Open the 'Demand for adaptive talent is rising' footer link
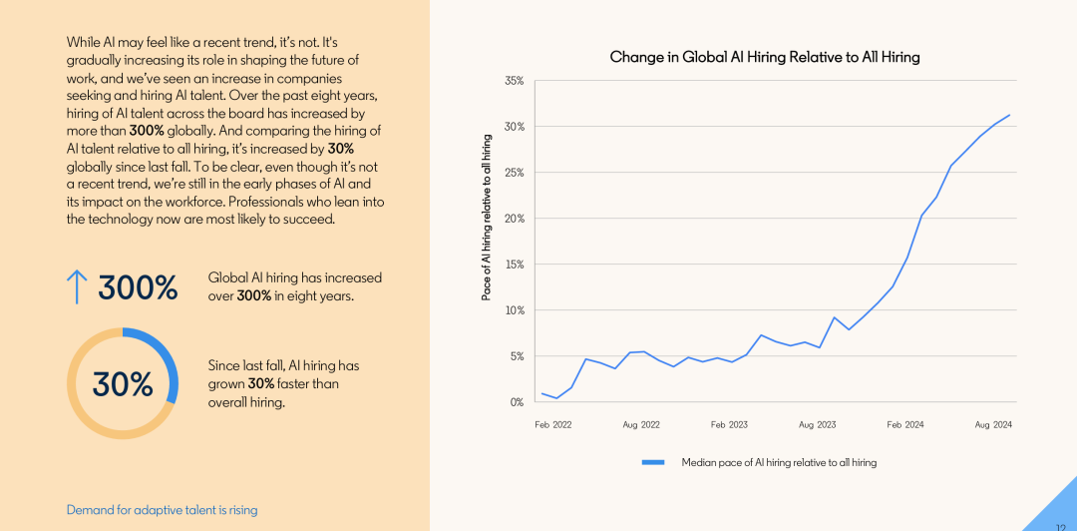1077x531 pixels. tap(162, 510)
